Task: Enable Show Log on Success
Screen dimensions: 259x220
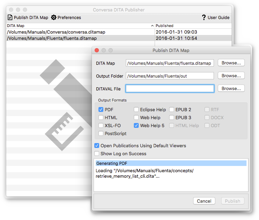Action: (97, 153)
